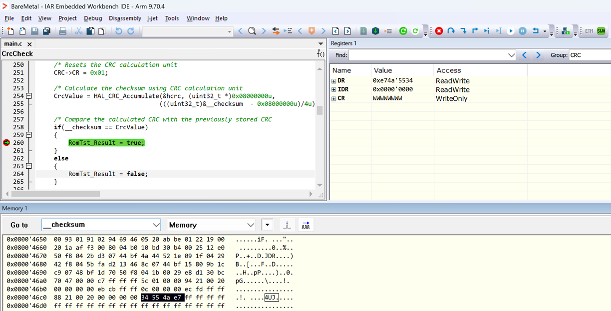
Task: Click the Replace swap-arrows icon
Action: coord(276,31)
